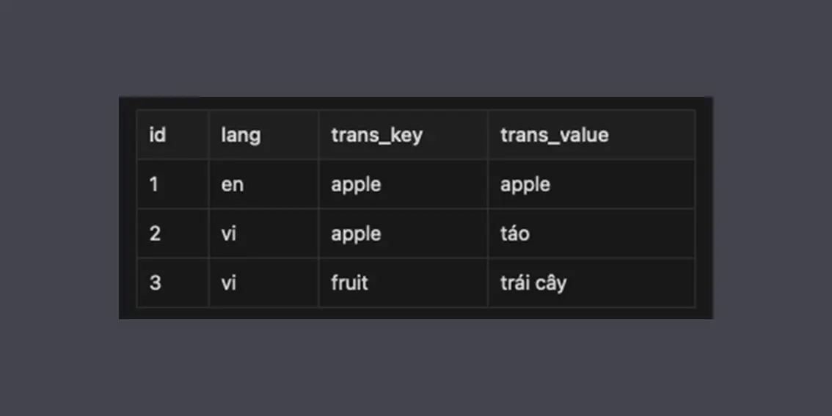Select the lang cell with value en
The height and width of the screenshot is (416, 832).
point(263,184)
